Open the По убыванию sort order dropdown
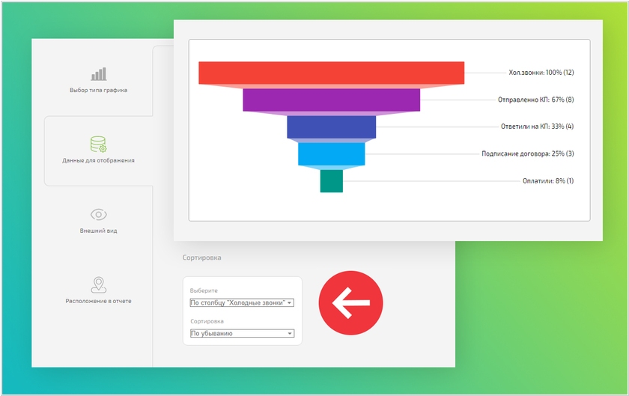 (x=242, y=333)
